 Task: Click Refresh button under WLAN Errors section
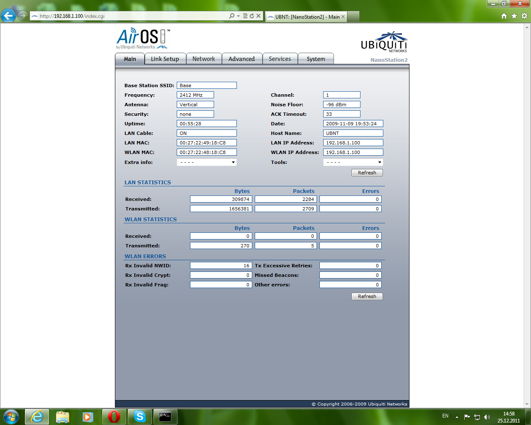(367, 296)
